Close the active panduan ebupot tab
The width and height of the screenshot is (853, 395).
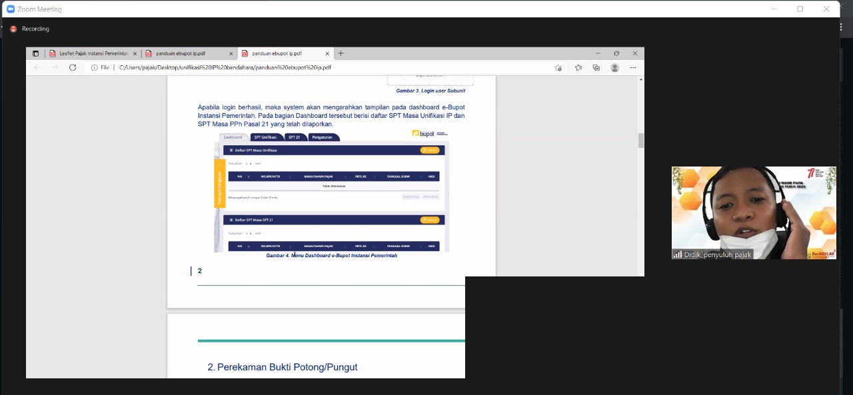(x=327, y=53)
